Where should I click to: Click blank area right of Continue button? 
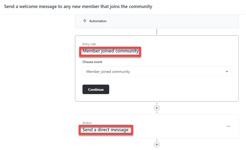(169, 90)
